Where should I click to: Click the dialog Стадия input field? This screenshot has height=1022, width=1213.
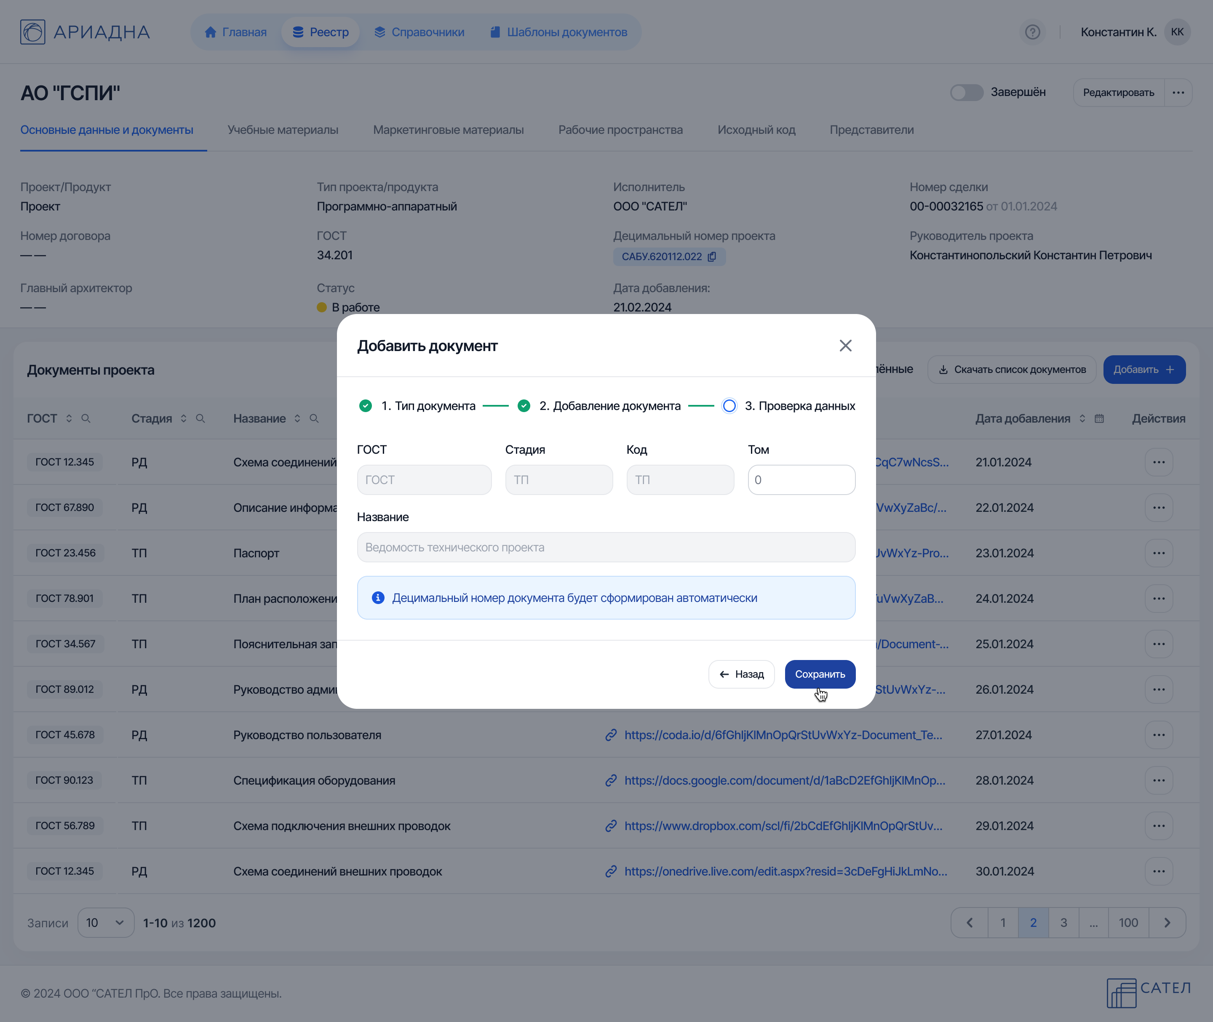[559, 480]
